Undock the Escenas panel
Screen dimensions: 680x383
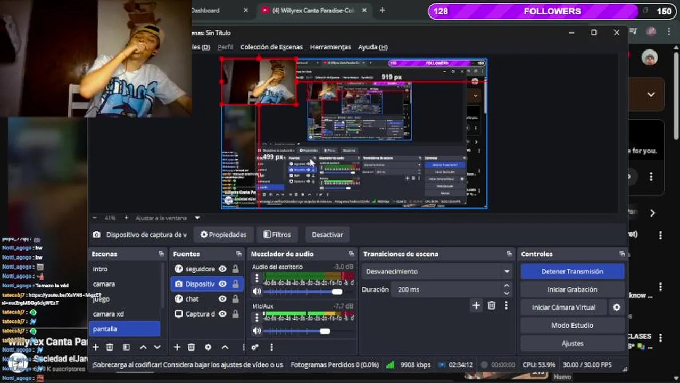(161, 254)
